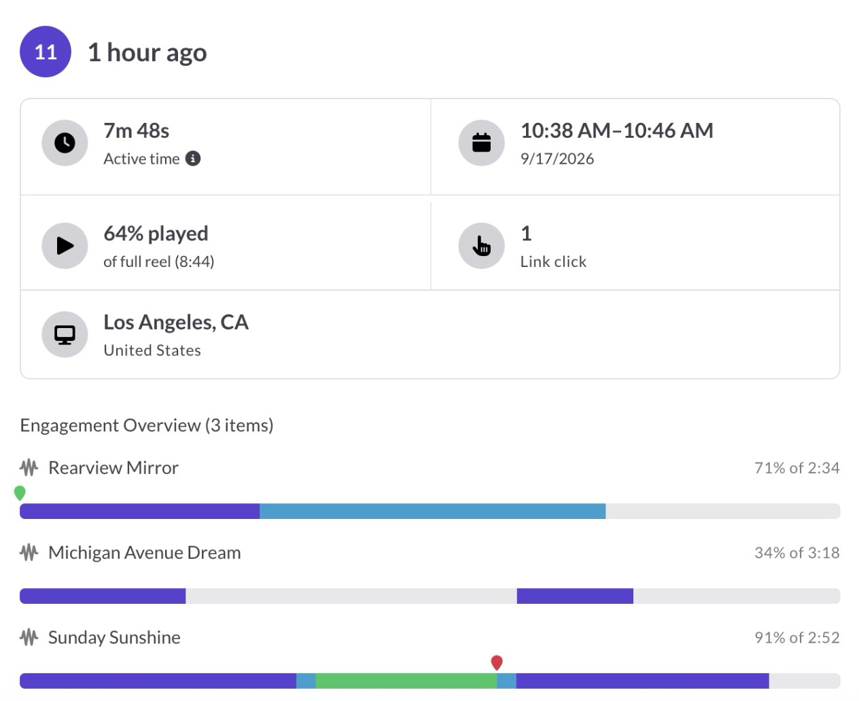Click the '10:38 AM–10:46 AM' time range
The width and height of the screenshot is (859, 701).
pos(617,130)
